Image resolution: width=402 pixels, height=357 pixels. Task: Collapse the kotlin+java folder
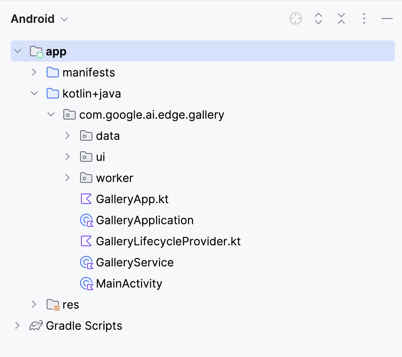(x=34, y=93)
